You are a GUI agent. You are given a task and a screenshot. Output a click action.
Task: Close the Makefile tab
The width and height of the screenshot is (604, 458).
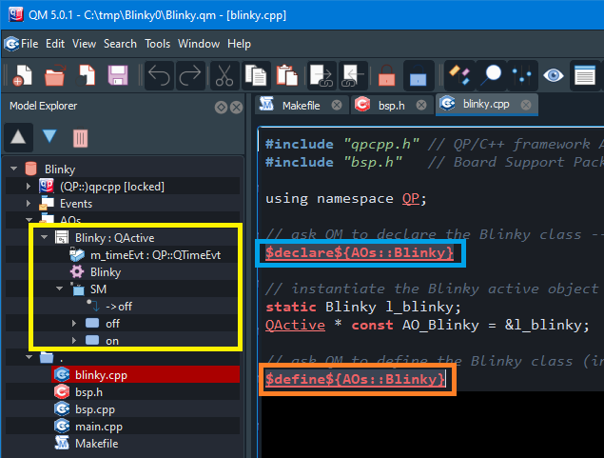pos(336,105)
